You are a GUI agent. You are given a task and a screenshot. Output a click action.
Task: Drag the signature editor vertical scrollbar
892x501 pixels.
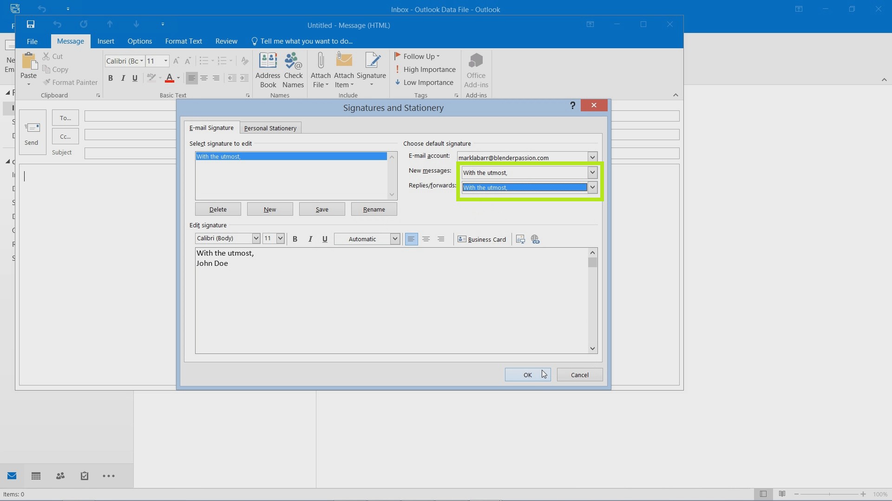pos(592,263)
